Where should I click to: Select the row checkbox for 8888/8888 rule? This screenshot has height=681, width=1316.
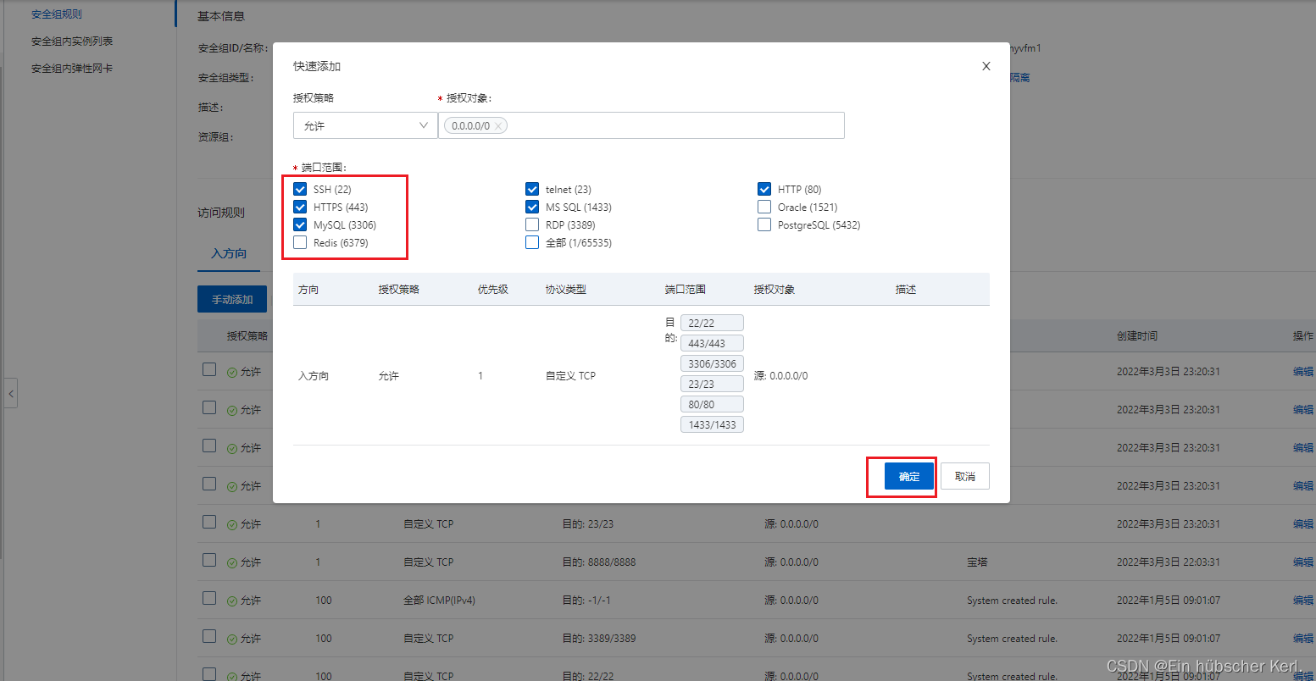[209, 560]
